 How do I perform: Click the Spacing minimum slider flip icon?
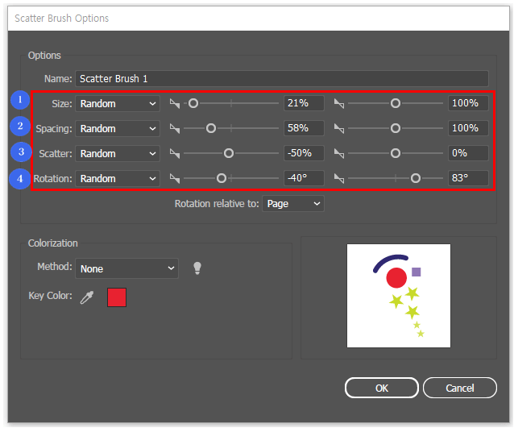click(x=175, y=129)
